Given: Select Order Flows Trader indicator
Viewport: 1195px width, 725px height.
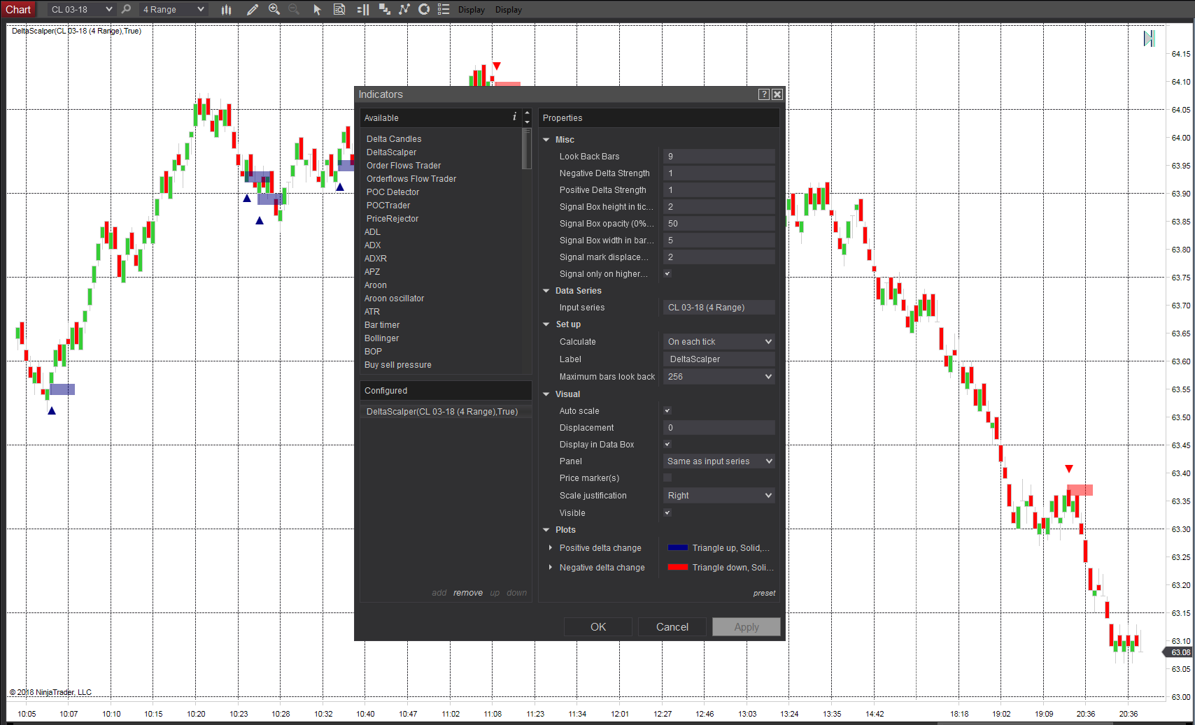Looking at the screenshot, I should click(404, 166).
